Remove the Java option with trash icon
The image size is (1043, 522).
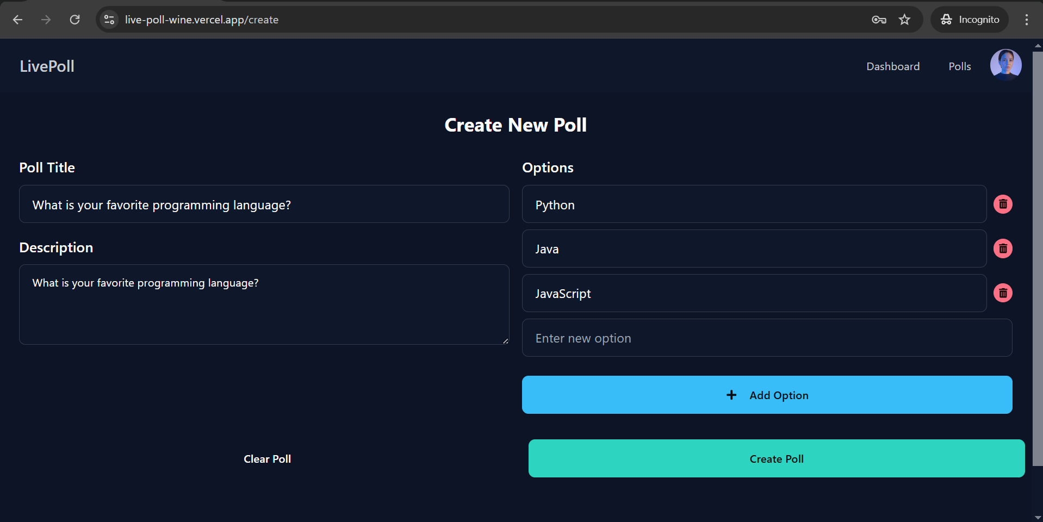(x=1003, y=249)
